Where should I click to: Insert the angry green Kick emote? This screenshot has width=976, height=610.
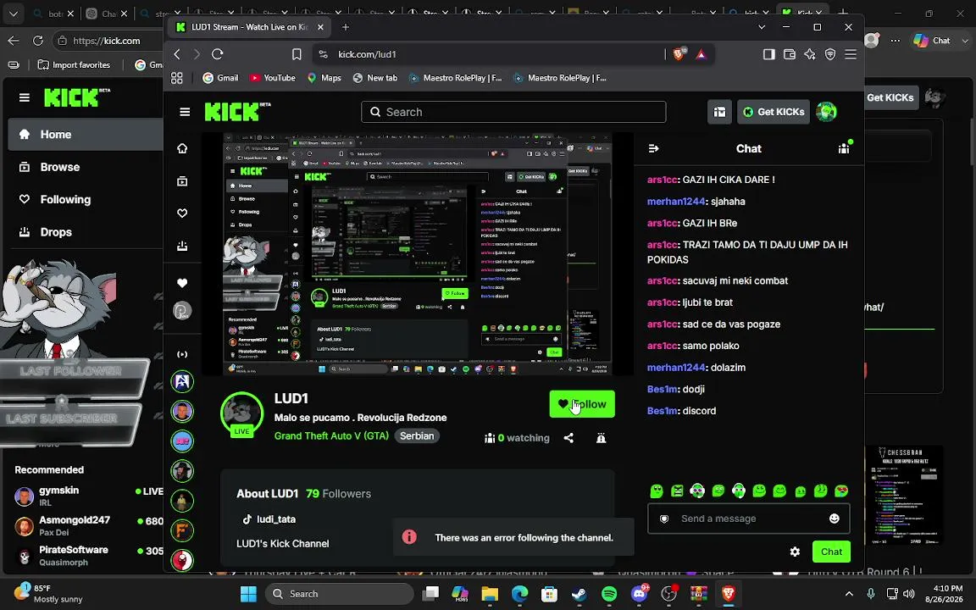pyautogui.click(x=677, y=491)
